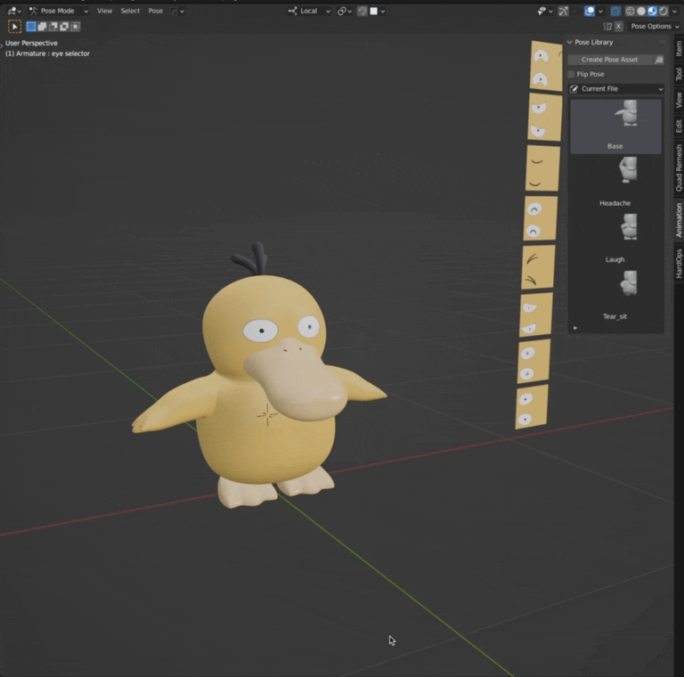The width and height of the screenshot is (684, 677).
Task: Choose intersect selection mode icon
Action: (x=75, y=27)
